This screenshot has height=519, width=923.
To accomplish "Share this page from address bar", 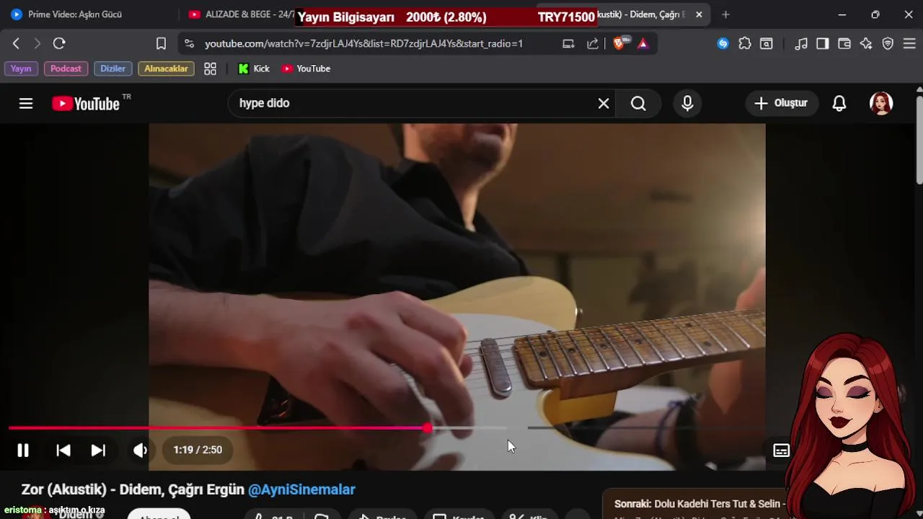I will [593, 43].
